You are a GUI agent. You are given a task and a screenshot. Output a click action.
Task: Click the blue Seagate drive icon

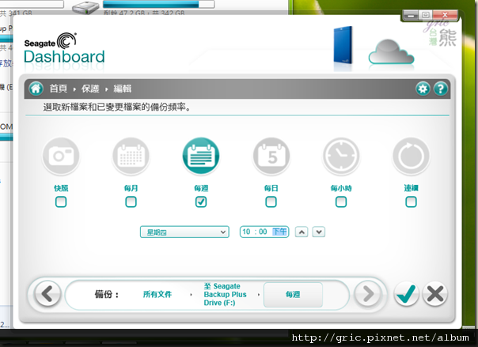(x=343, y=45)
